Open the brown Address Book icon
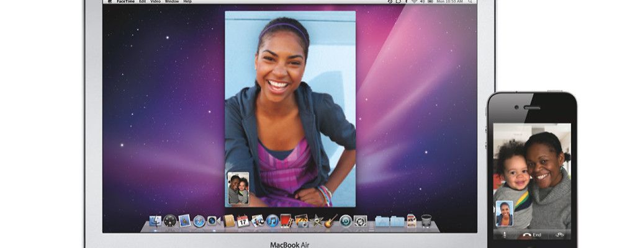The height and width of the screenshot is (248, 617). pos(229,221)
